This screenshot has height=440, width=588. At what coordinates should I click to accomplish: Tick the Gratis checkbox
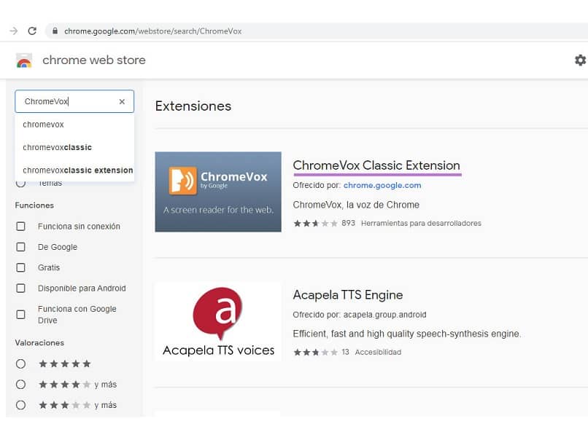pos(21,267)
